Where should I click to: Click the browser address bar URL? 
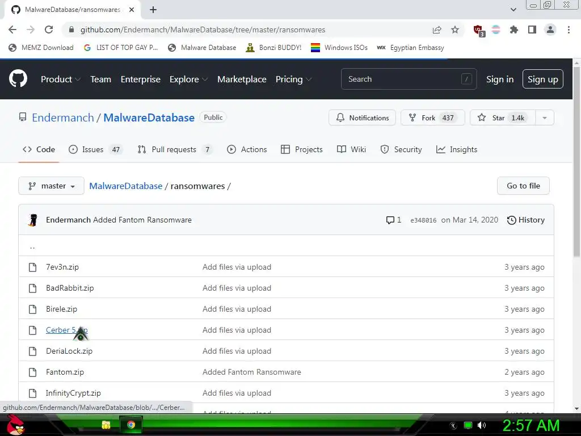pyautogui.click(x=203, y=30)
